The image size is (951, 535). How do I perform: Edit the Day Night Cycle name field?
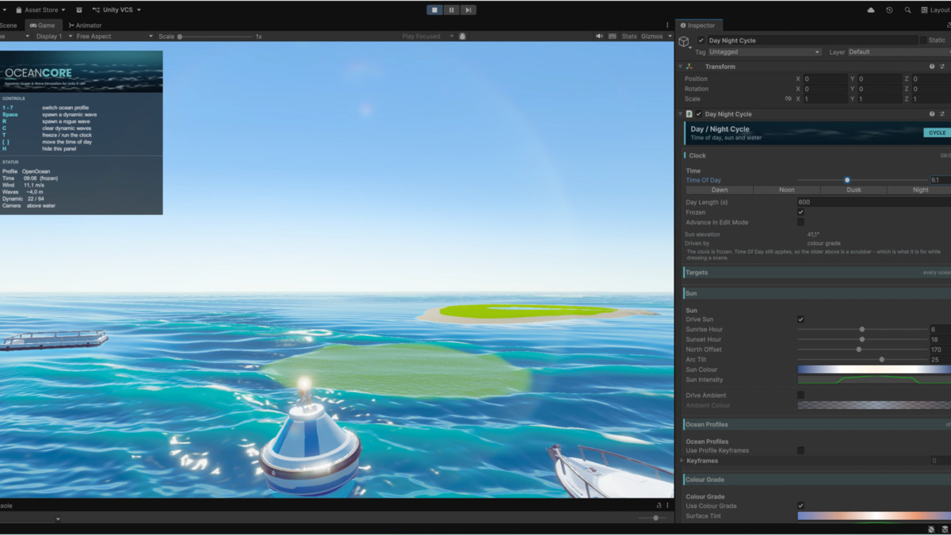[812, 40]
